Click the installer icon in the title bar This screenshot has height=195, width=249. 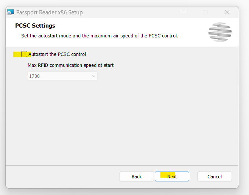[11, 12]
